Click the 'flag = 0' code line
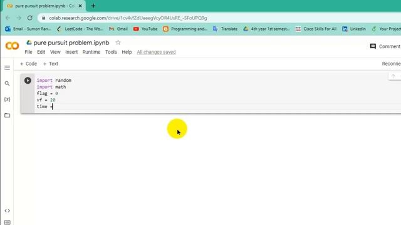 48,93
